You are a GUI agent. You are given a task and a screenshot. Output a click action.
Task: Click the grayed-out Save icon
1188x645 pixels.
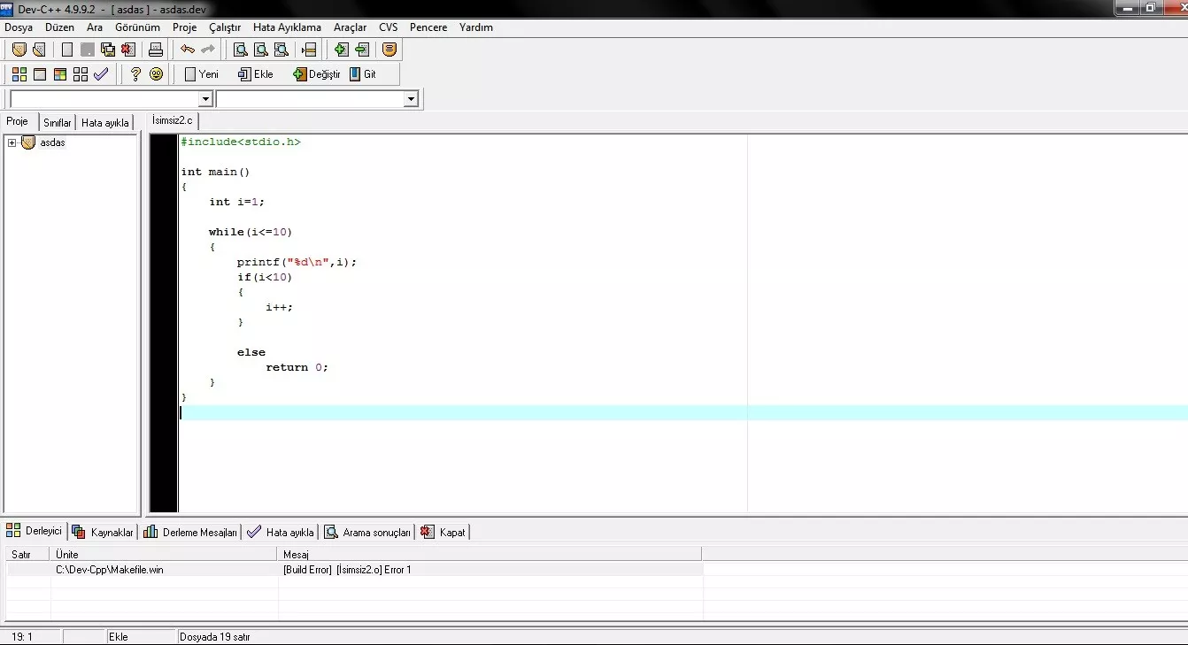pyautogui.click(x=88, y=50)
